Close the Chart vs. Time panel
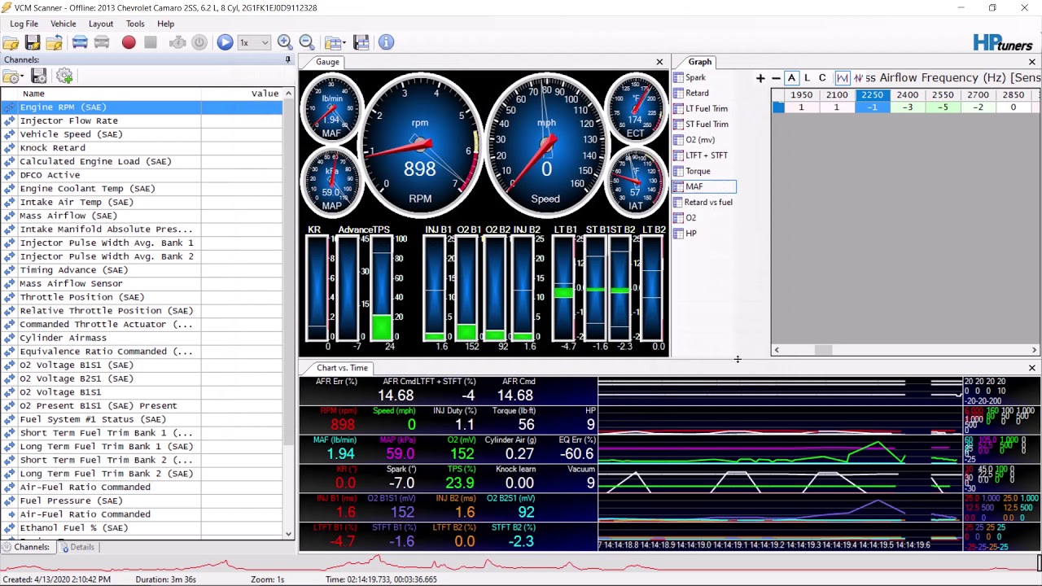Screen dimensions: 1042x586 click(x=1032, y=368)
